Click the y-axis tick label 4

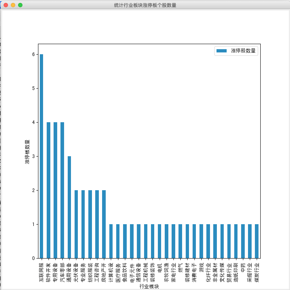click(33, 122)
